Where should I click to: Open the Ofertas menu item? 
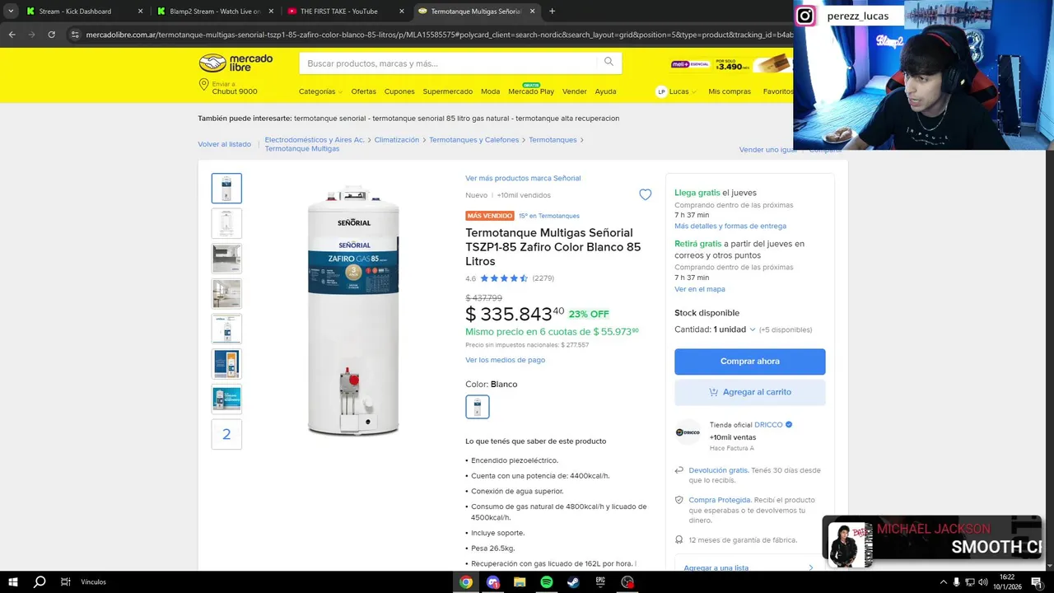point(363,91)
